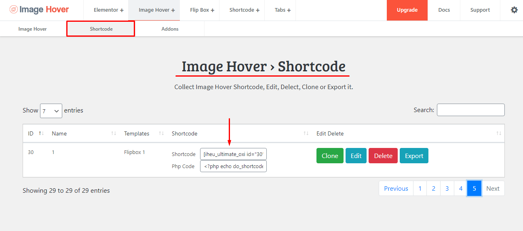Click the Next pagination link
Screen dimensions: 523x231
(493, 188)
